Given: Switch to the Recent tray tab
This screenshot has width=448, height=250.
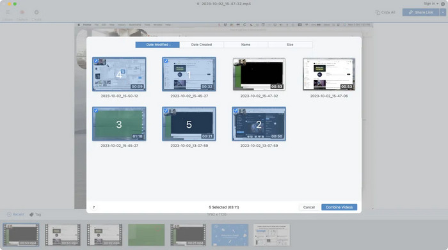Looking at the screenshot, I should tap(15, 214).
